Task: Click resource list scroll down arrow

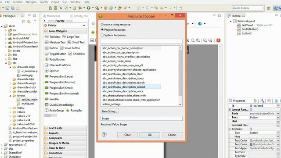Action: coord(180,104)
